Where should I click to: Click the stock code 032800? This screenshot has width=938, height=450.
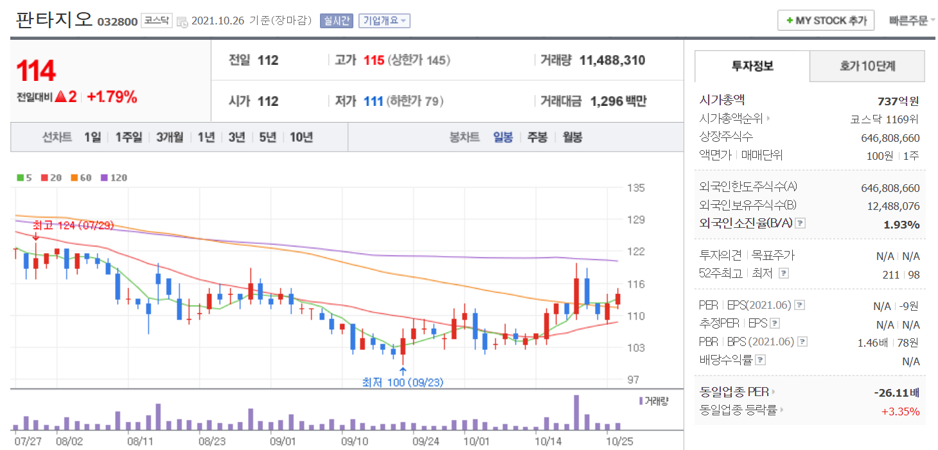click(x=118, y=22)
